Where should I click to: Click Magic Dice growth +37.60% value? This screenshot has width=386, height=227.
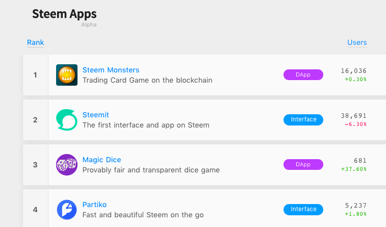coord(355,169)
